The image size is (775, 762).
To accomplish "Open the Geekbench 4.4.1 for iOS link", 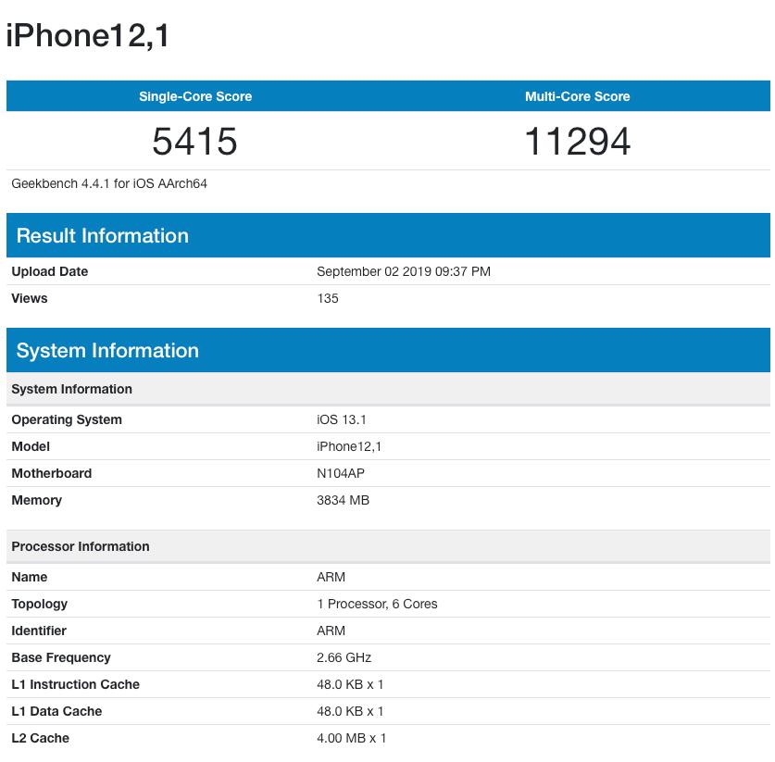I will click(x=108, y=183).
